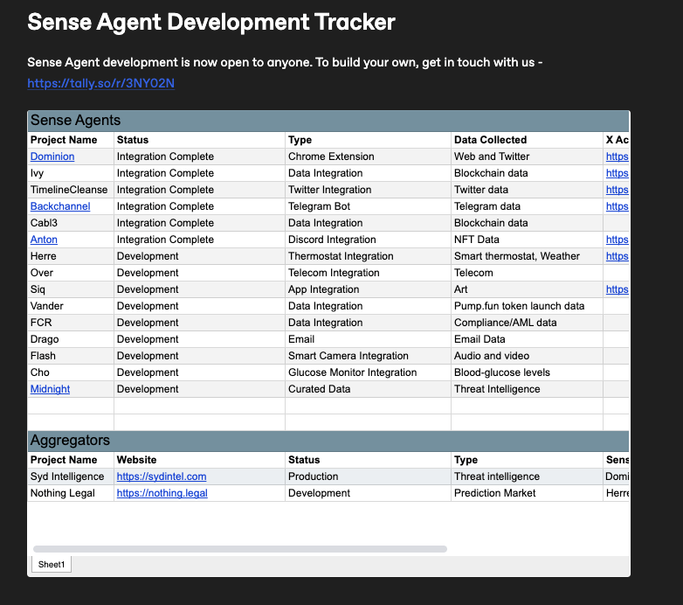
Task: Click the Anton project link
Action: click(44, 240)
